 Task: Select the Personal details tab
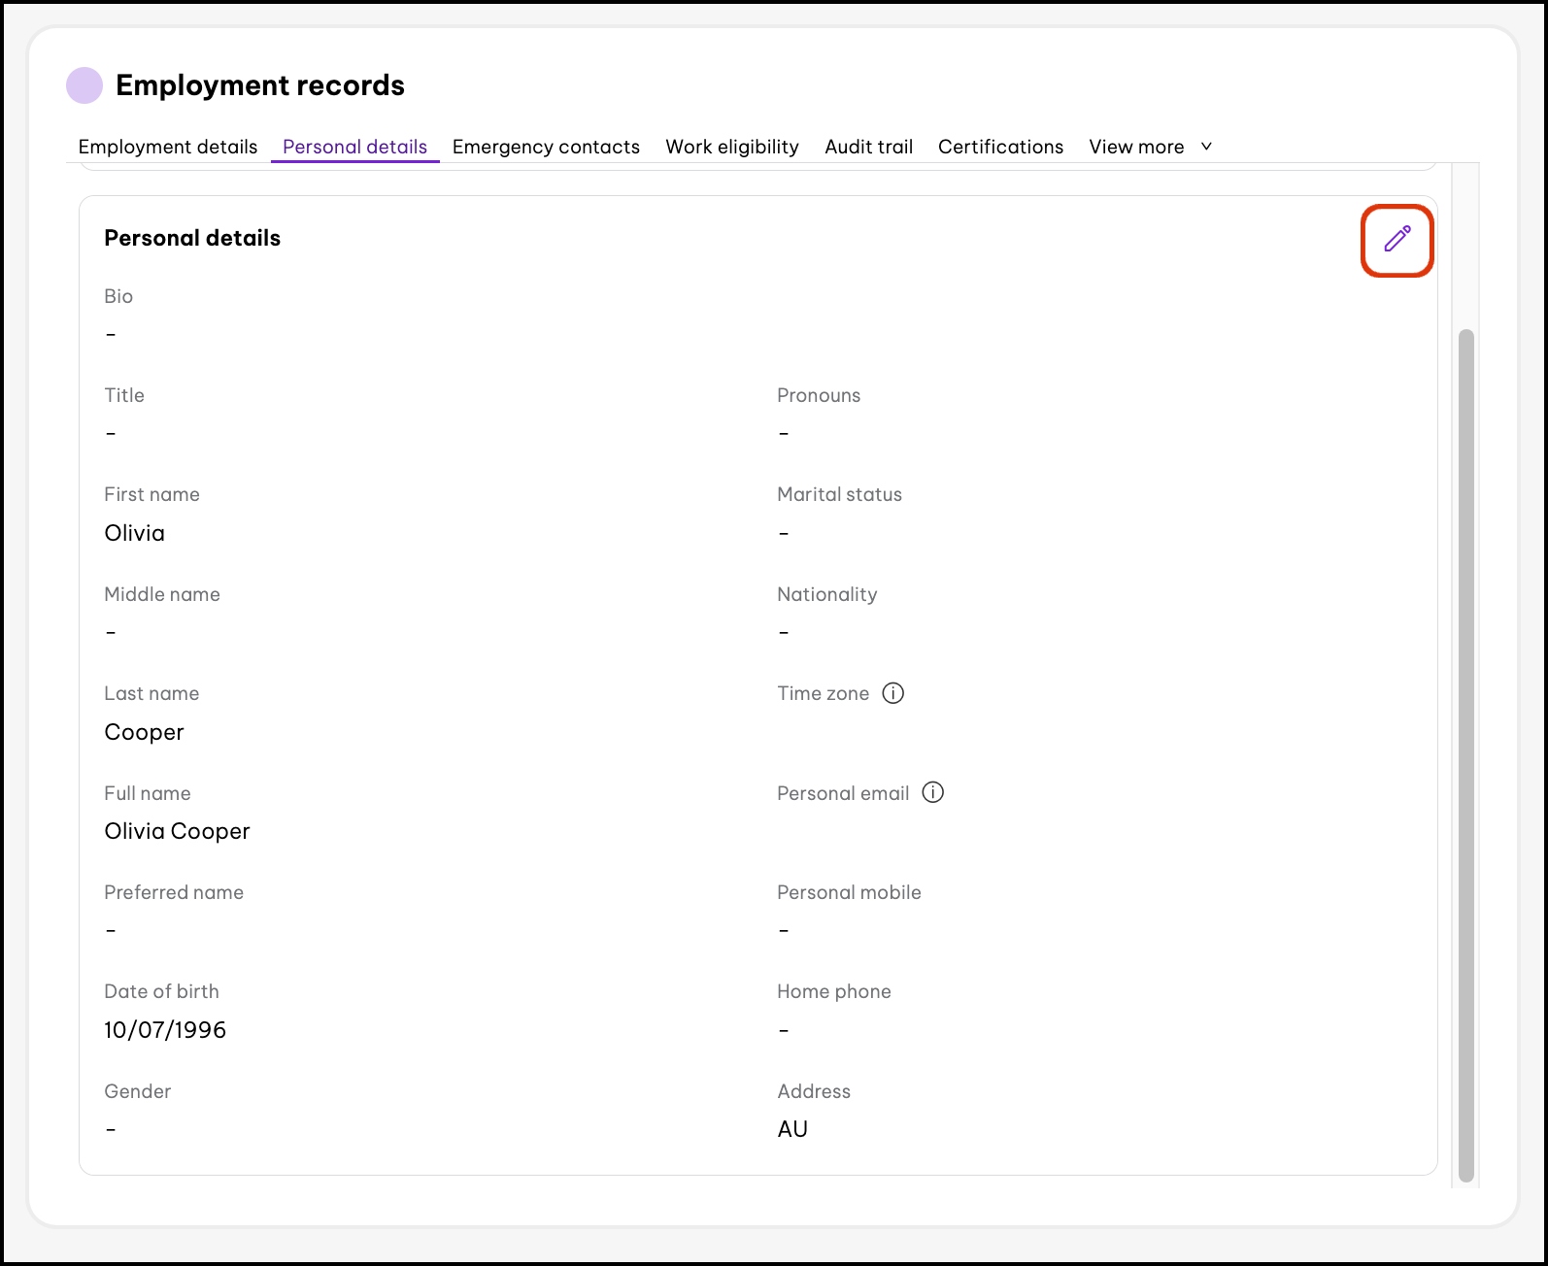click(354, 147)
